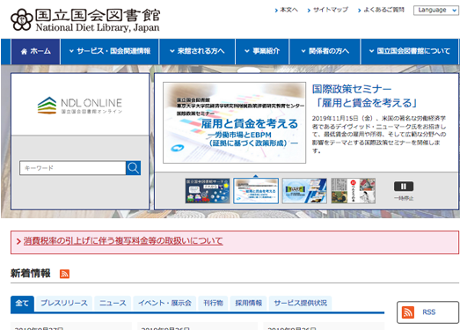This screenshot has height=330, width=460.
Task: Open the 消費税率の引上げ notice link
Action: [123, 241]
